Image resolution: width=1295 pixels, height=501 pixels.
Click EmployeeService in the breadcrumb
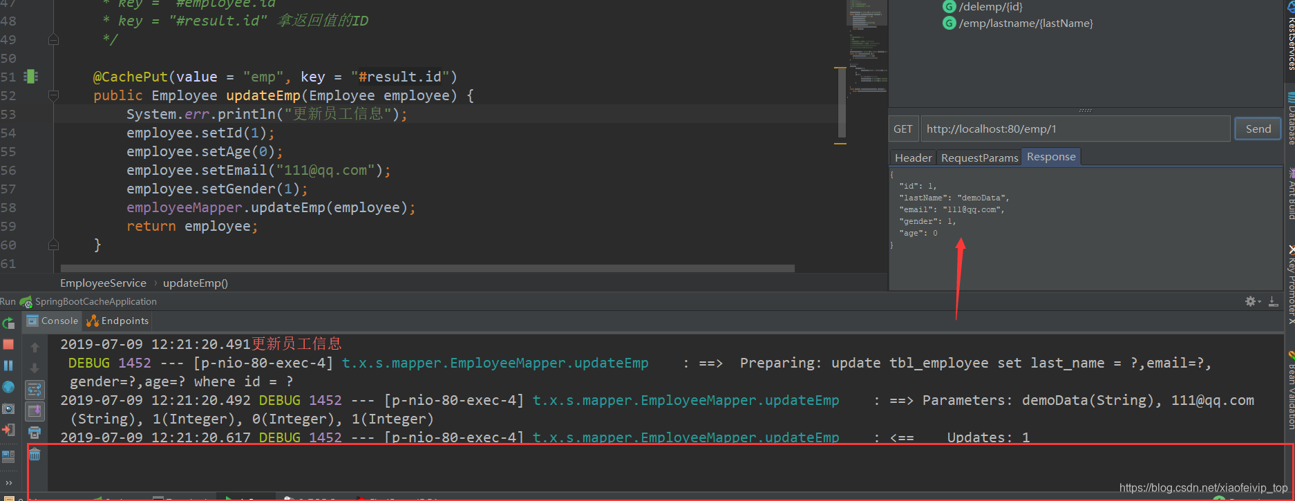click(x=103, y=283)
